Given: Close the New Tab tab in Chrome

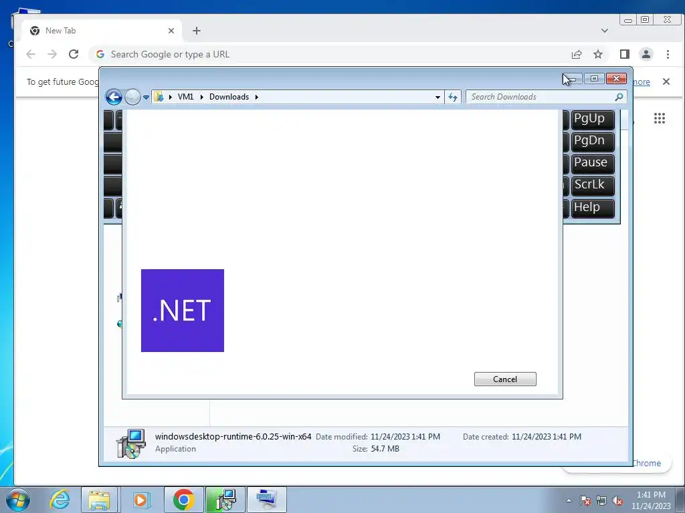Looking at the screenshot, I should [x=171, y=31].
